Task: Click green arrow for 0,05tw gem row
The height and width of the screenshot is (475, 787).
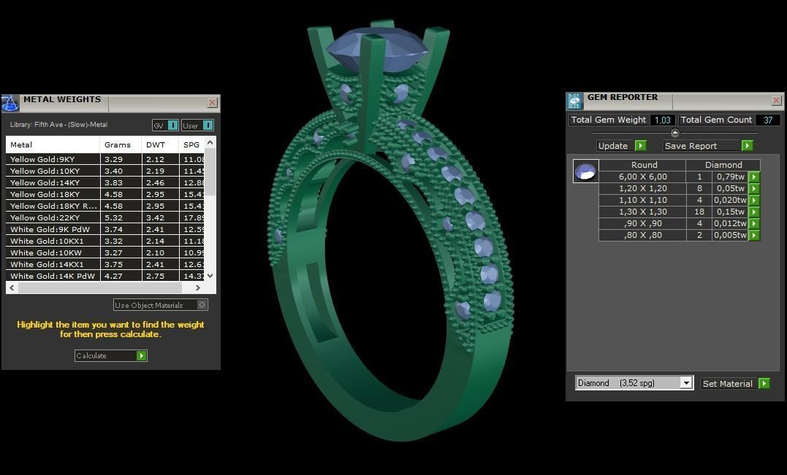Action: point(754,188)
